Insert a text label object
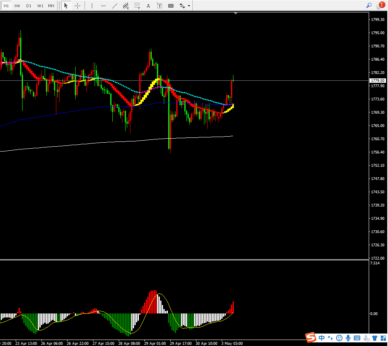 coord(160,6)
